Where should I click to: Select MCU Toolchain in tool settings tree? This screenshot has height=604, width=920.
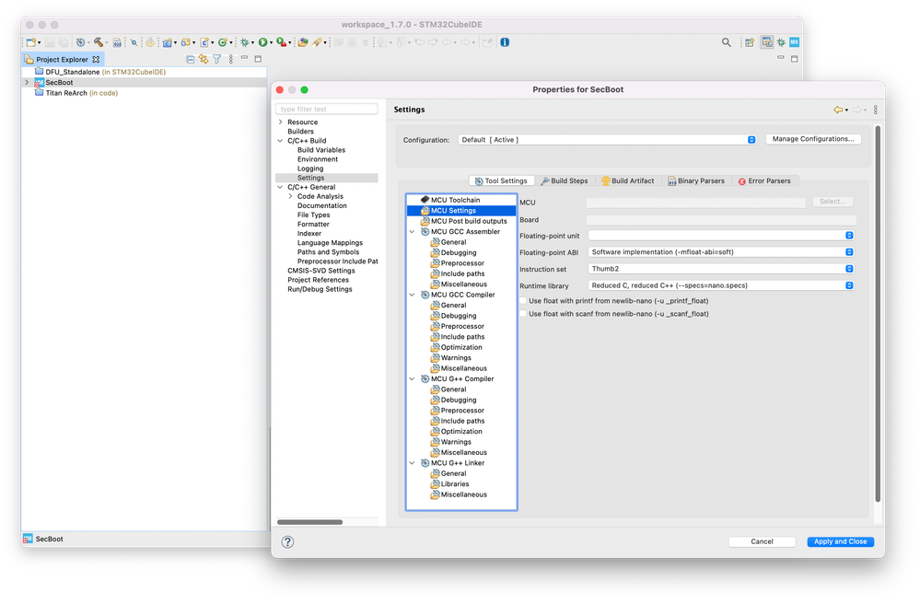pos(455,200)
